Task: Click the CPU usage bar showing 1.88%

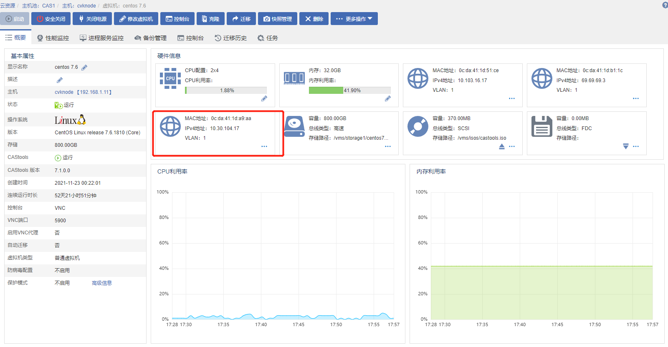Action: [226, 91]
